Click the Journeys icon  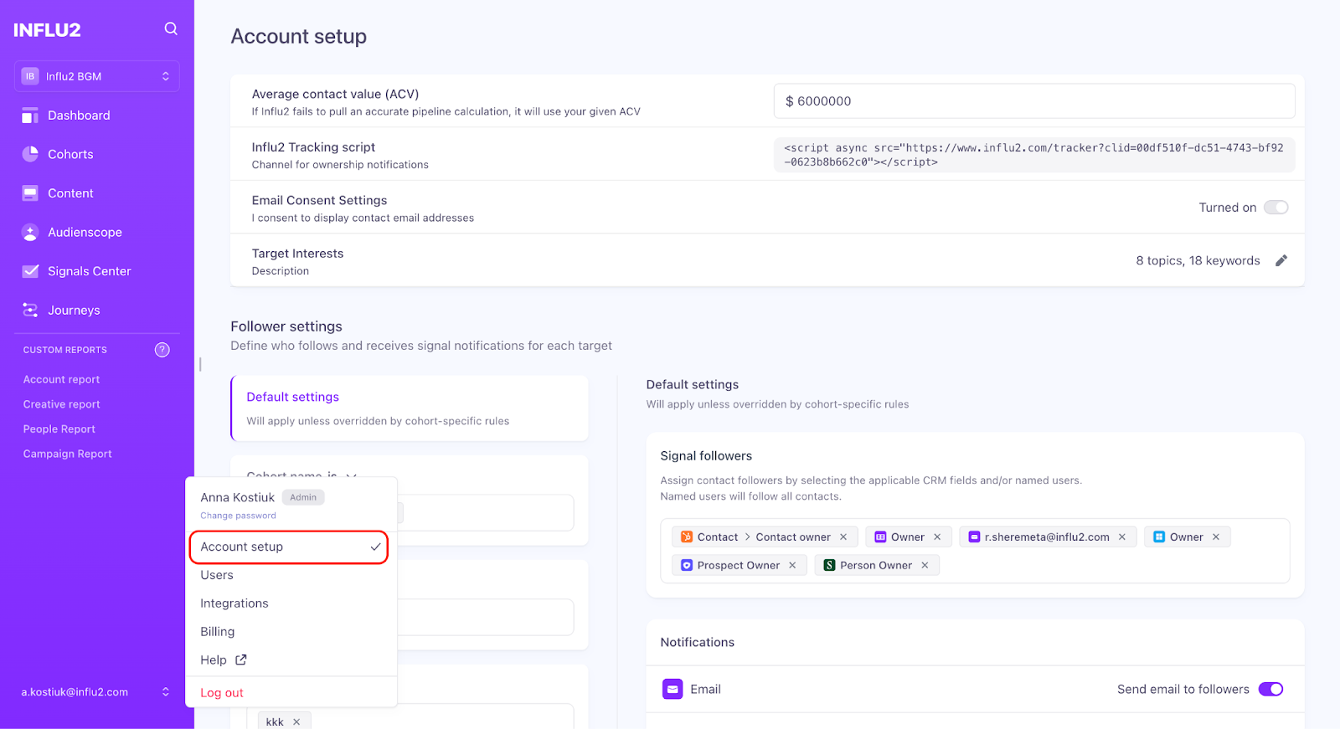click(x=30, y=311)
